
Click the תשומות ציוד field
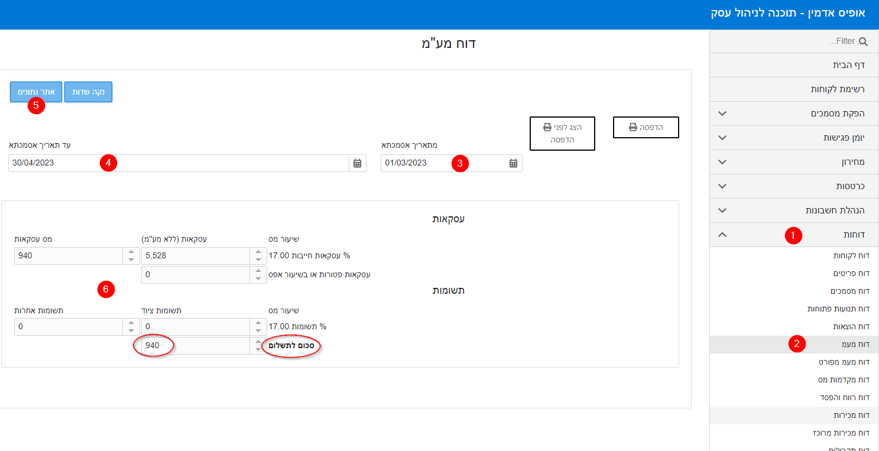coord(195,327)
